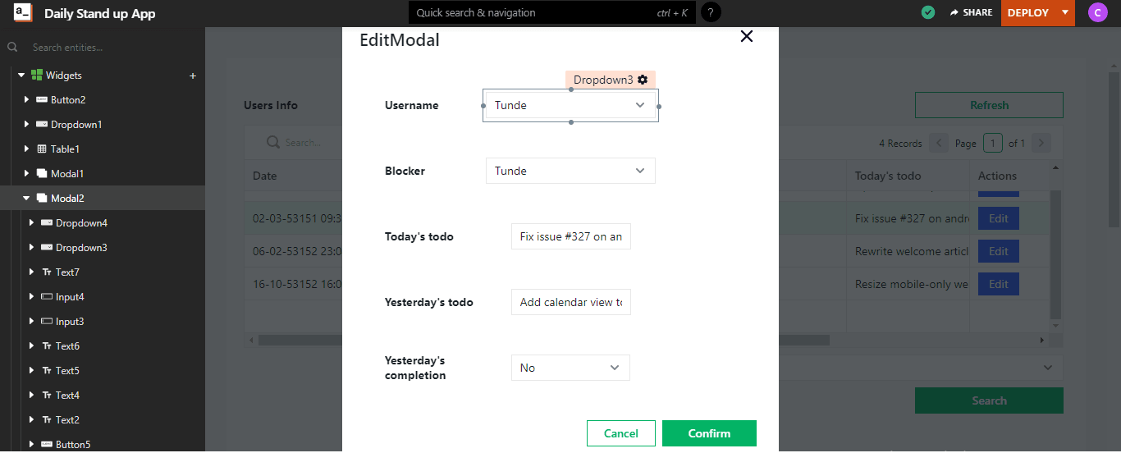Select Text7 in the entity tree

pyautogui.click(x=67, y=272)
